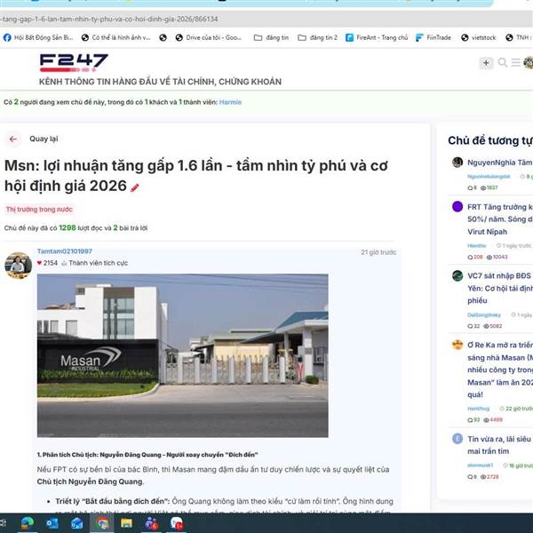533x533 pixels.
Task: Open the Masan Industrial gate photo
Action: (x=183, y=355)
